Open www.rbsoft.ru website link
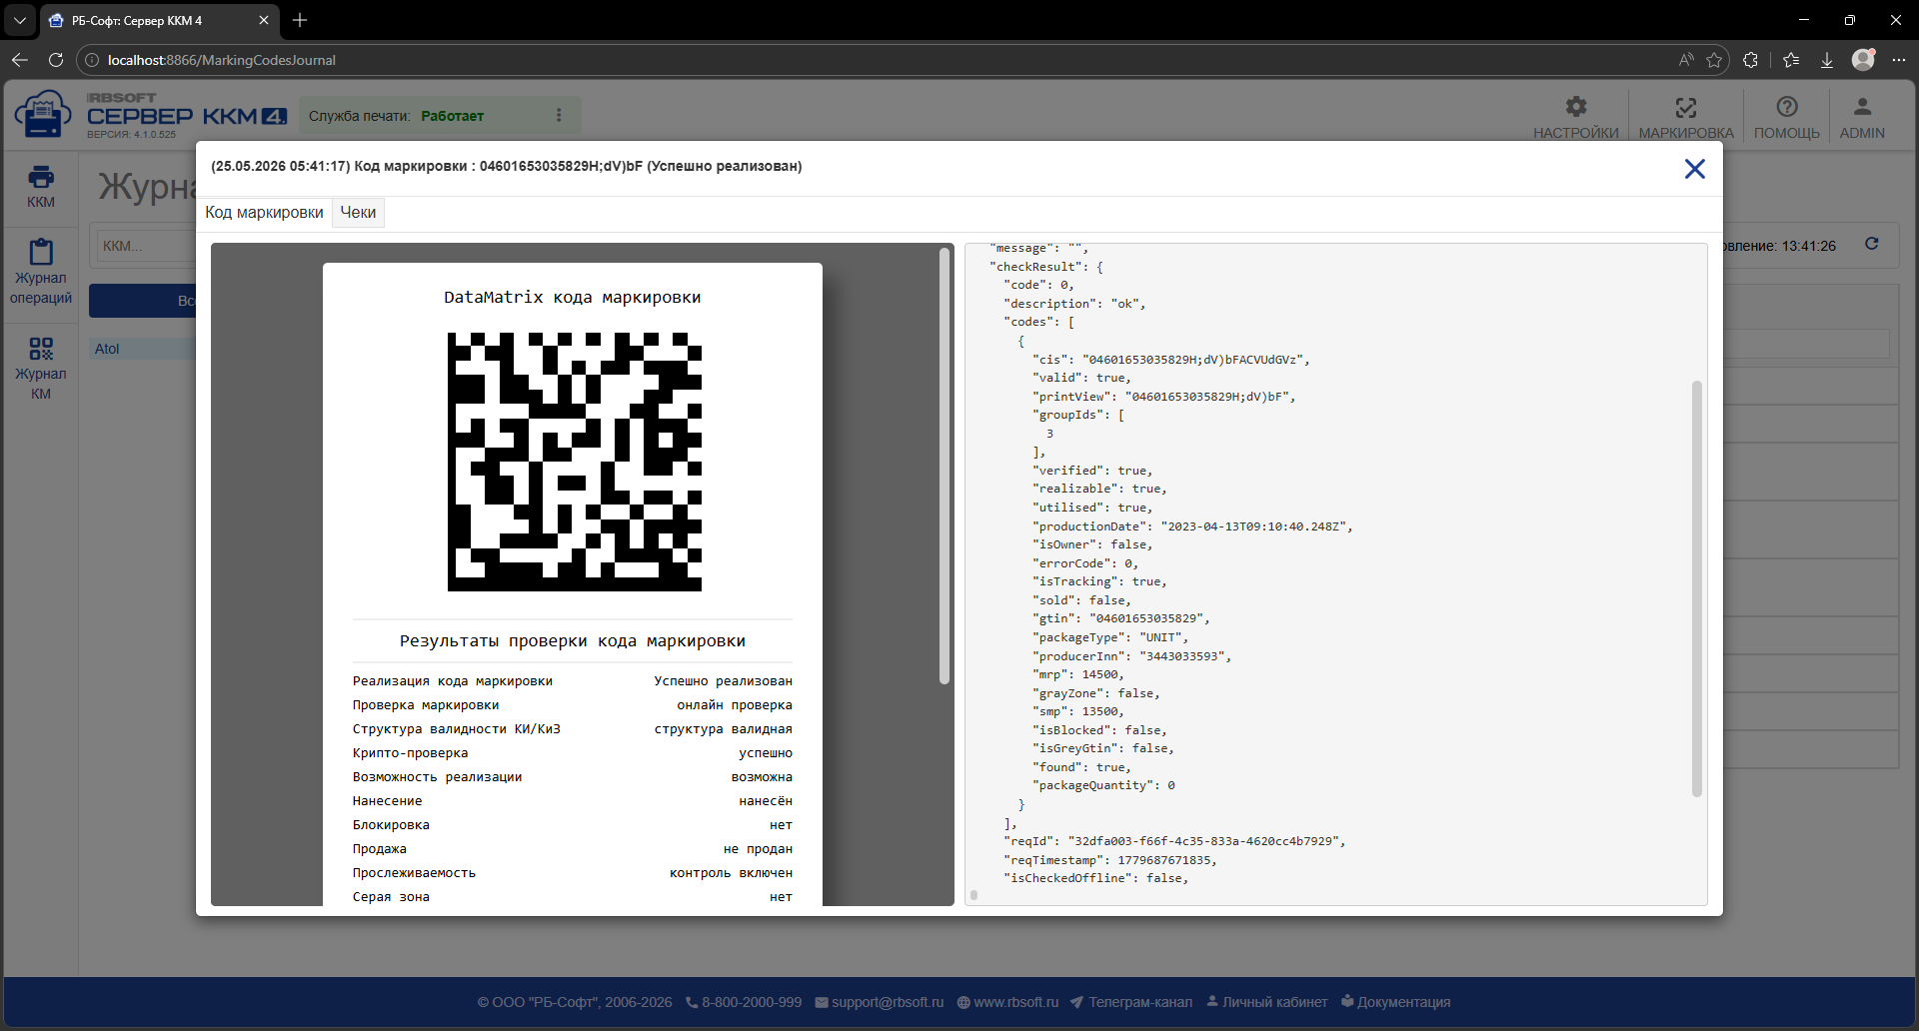1919x1031 pixels. [x=1007, y=1002]
